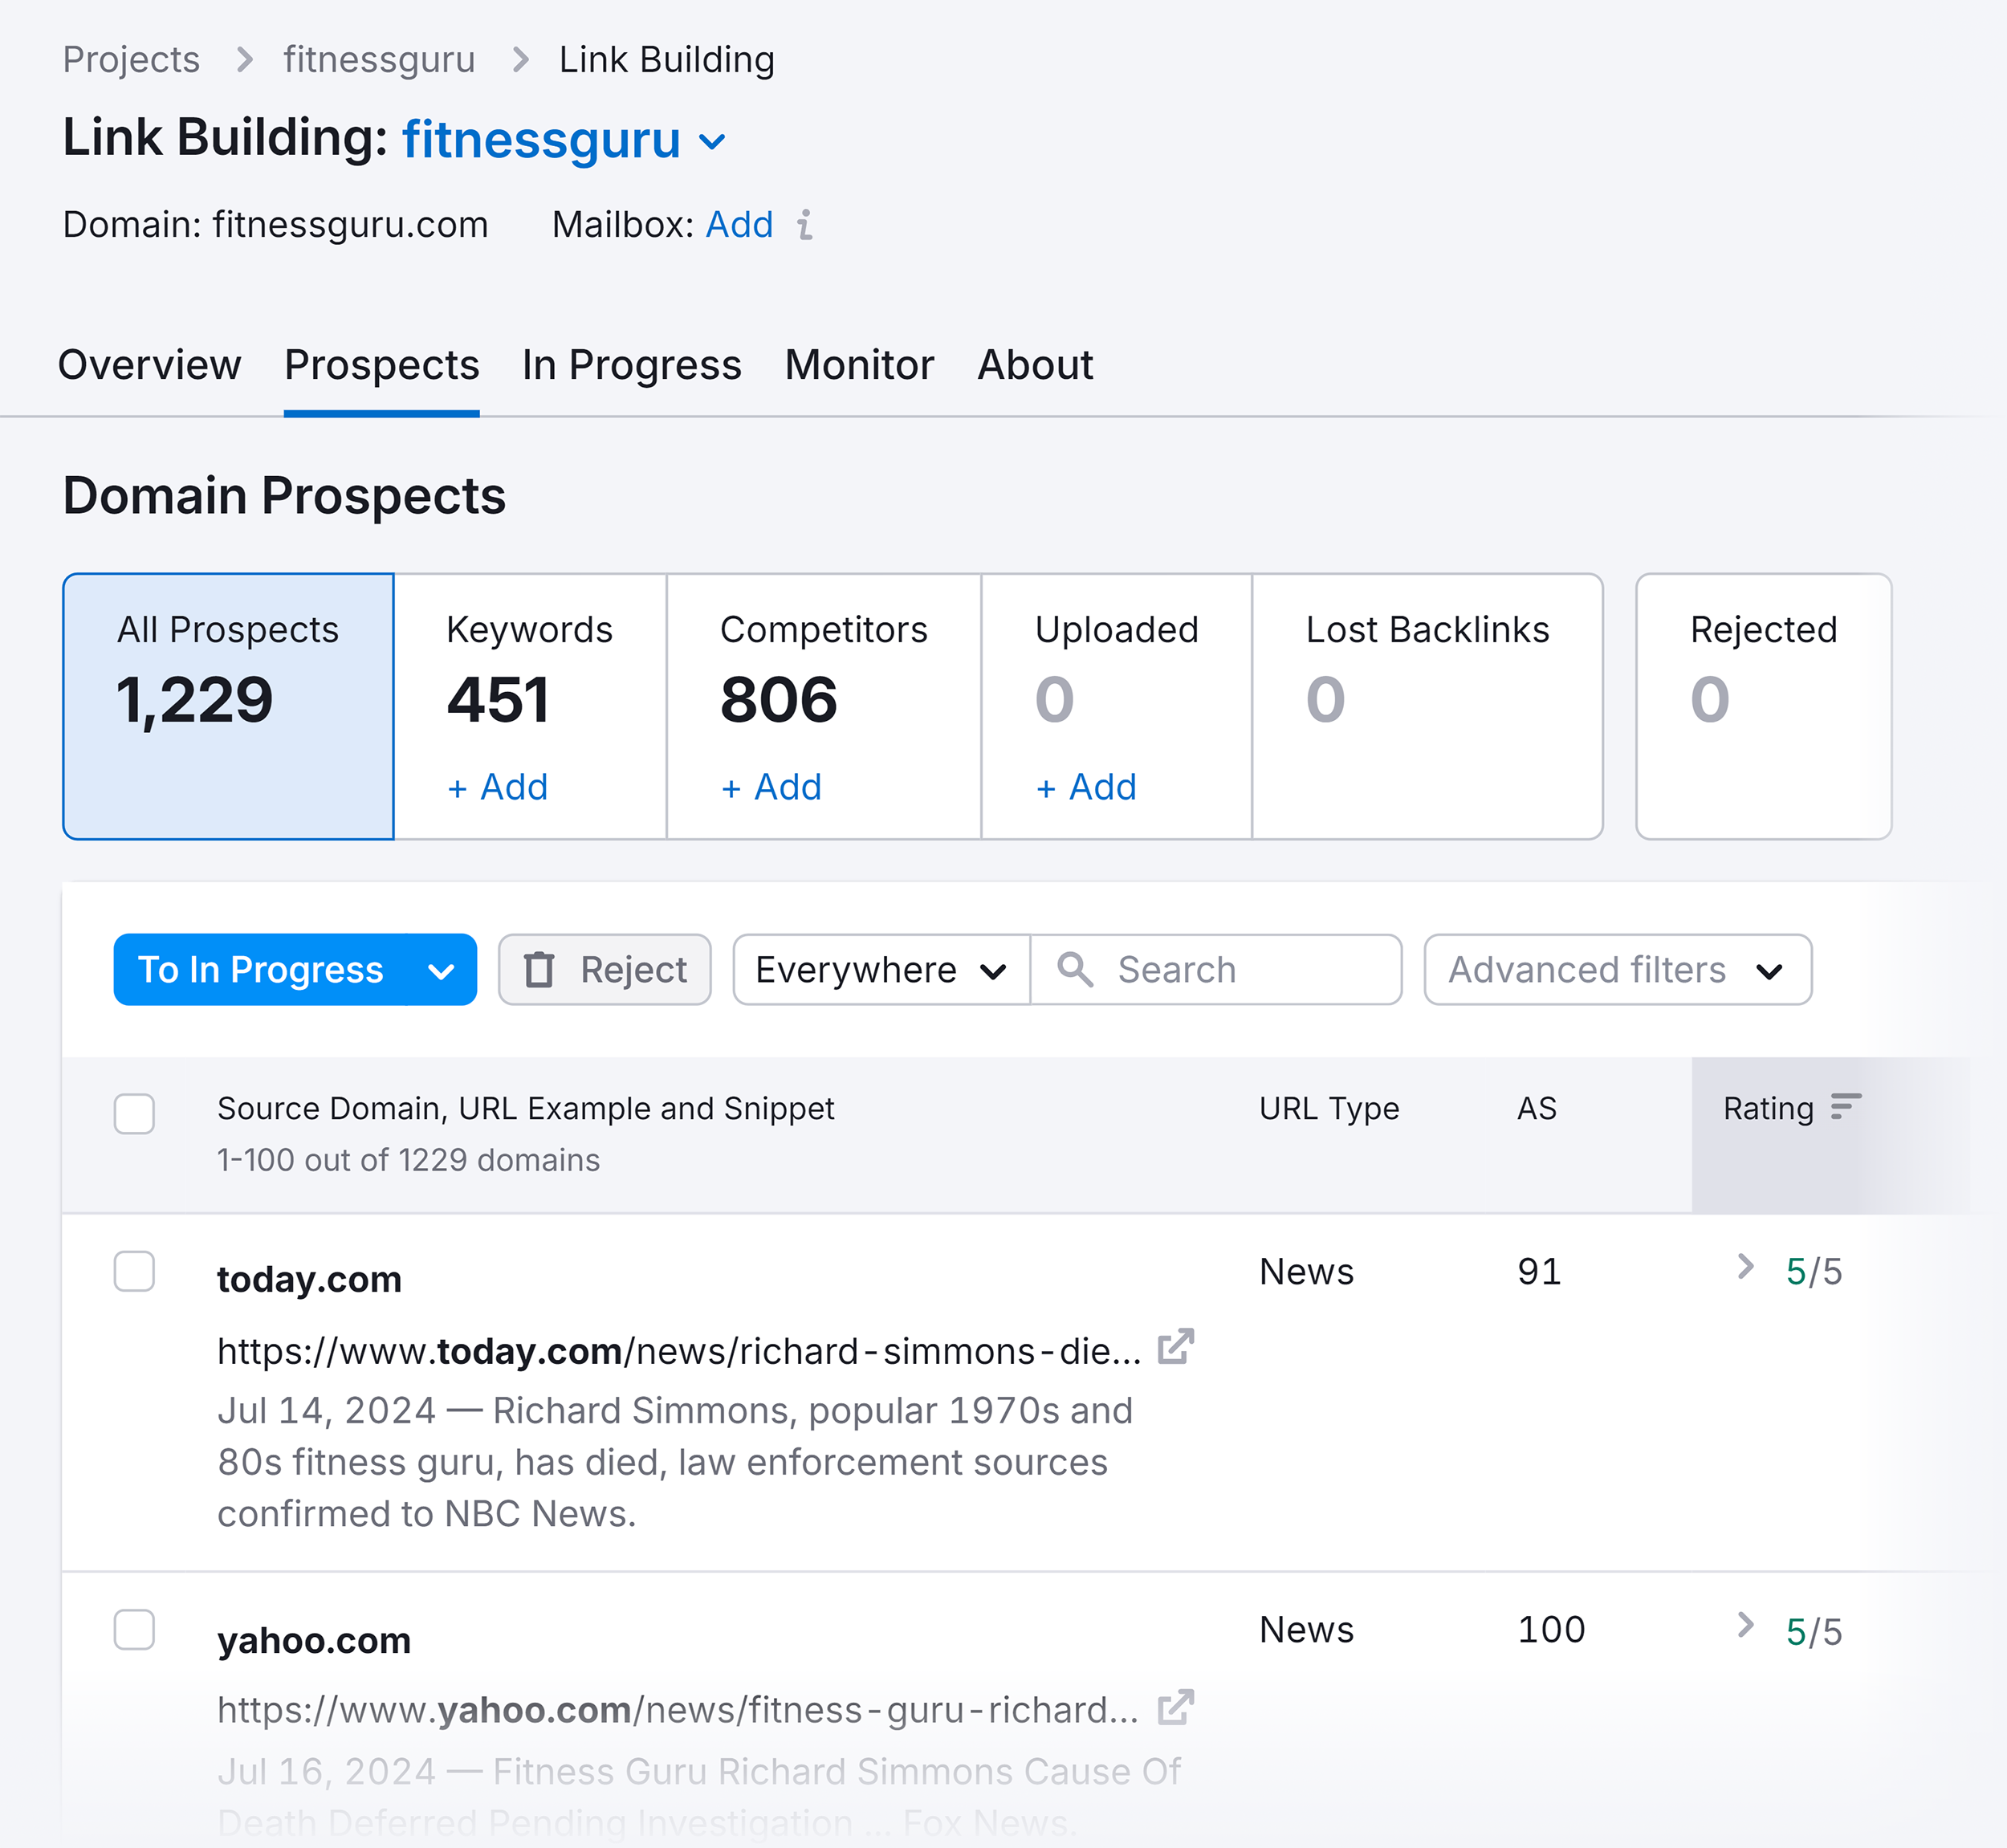Open the Monitor tab
This screenshot has height=1848, width=2007.
coord(859,365)
